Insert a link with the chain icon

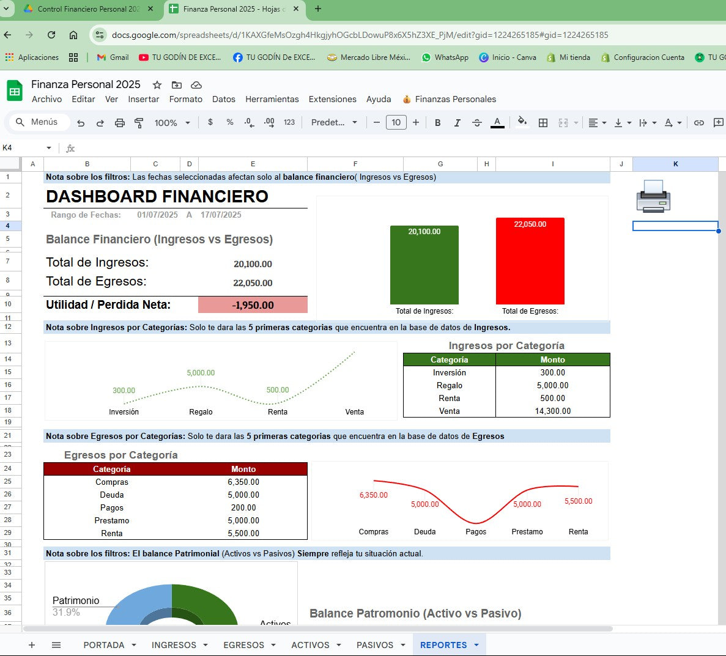698,123
